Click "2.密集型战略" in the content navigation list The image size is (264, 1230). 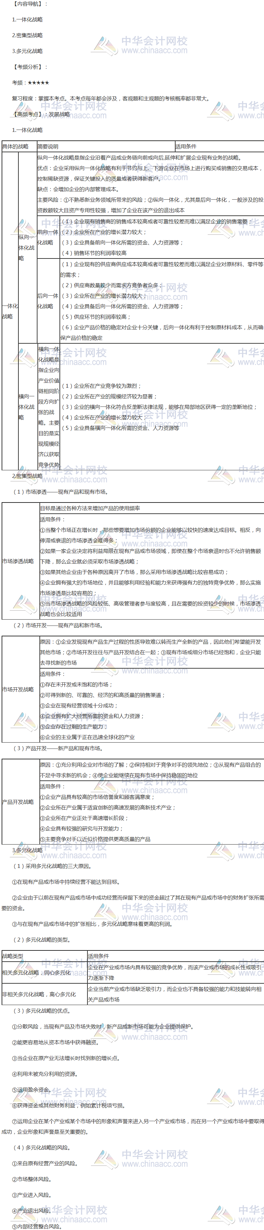(27, 35)
